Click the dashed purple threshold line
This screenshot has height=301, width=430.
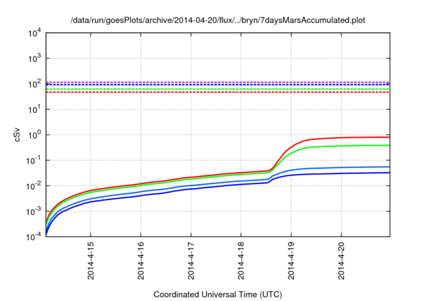coord(218,82)
